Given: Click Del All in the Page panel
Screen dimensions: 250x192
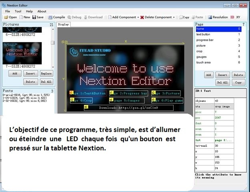Looking at the screenshot, I should [x=222, y=82].
